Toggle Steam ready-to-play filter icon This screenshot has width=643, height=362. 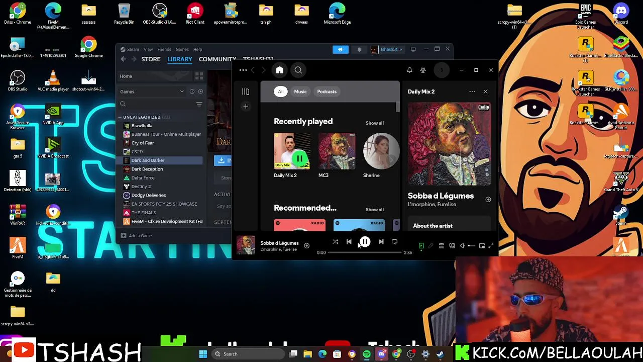(x=200, y=92)
